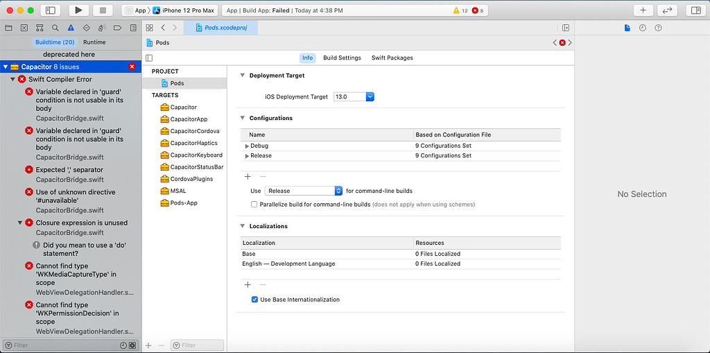Image resolution: width=710 pixels, height=353 pixels.
Task: Add an editor on the right
Action: coord(566,28)
